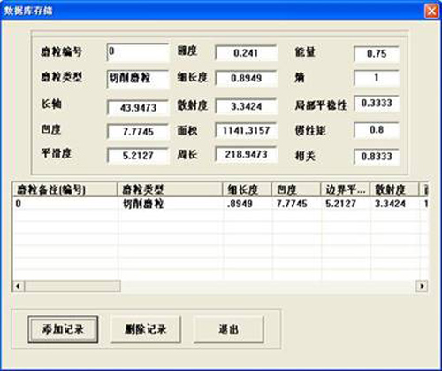Click the 细长度 column header

coord(247,189)
